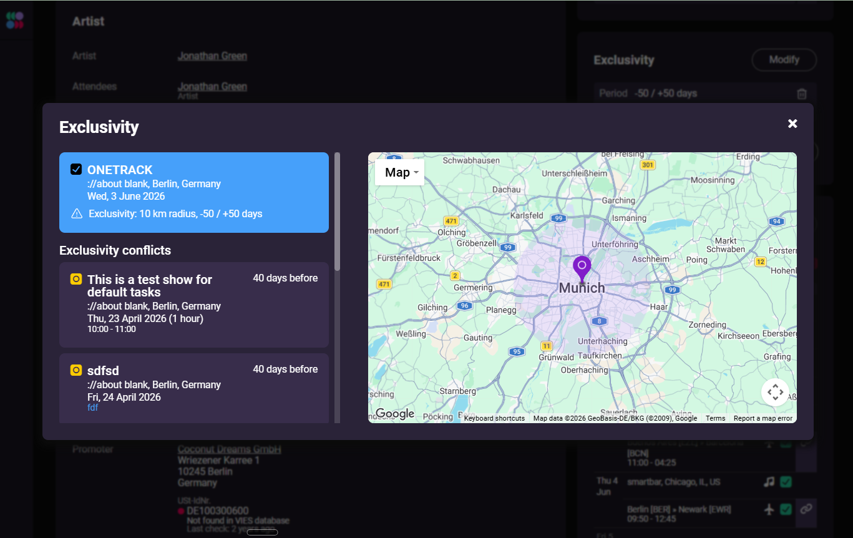The height and width of the screenshot is (538, 853).
Task: Close the Exclusivity dialog
Action: point(792,124)
